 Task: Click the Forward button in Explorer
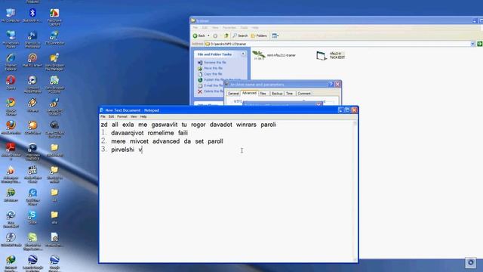[x=215, y=36]
